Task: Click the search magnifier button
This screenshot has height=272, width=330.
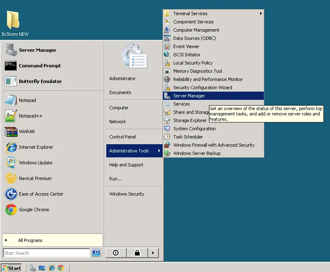Action: pyautogui.click(x=96, y=253)
